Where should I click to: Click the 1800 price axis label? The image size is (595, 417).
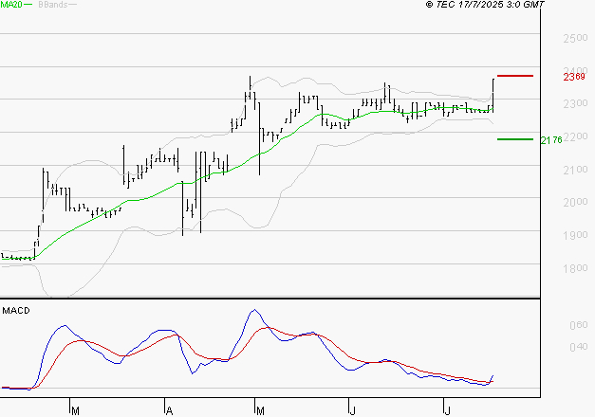(x=575, y=268)
